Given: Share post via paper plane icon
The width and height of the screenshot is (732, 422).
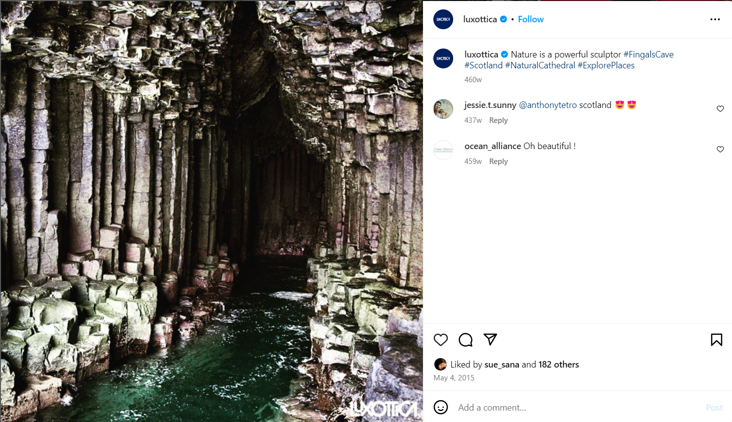Looking at the screenshot, I should pyautogui.click(x=490, y=339).
